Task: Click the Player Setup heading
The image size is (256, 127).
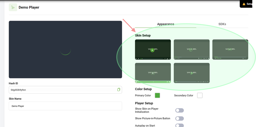Action: [x=144, y=103]
